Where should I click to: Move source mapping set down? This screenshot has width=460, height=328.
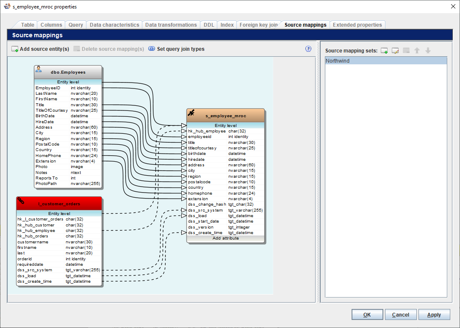coord(428,51)
